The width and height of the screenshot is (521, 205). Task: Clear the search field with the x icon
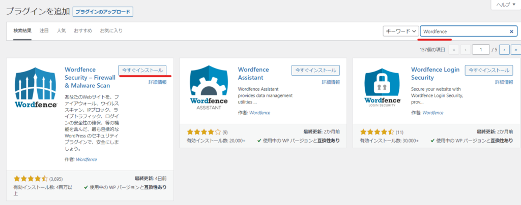(512, 31)
